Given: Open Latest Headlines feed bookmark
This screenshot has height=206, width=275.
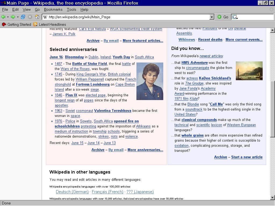Looking at the screenshot, I should (x=50, y=24).
